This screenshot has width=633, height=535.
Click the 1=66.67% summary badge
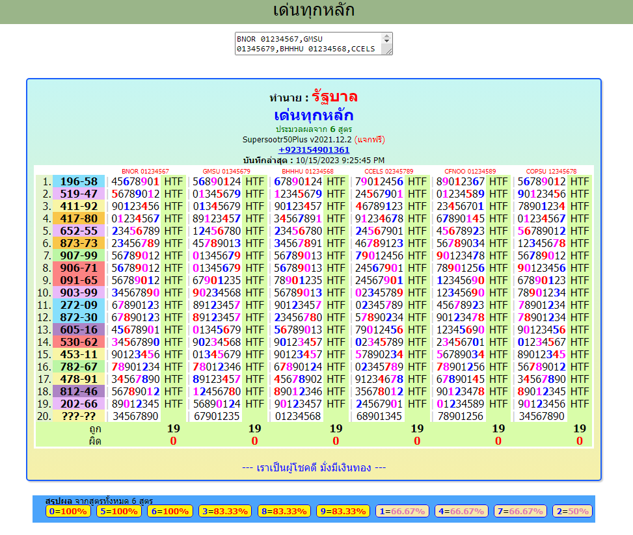(x=402, y=511)
